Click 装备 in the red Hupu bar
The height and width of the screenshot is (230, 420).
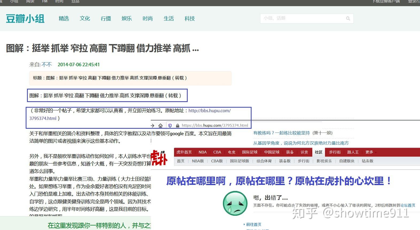[x=290, y=152]
